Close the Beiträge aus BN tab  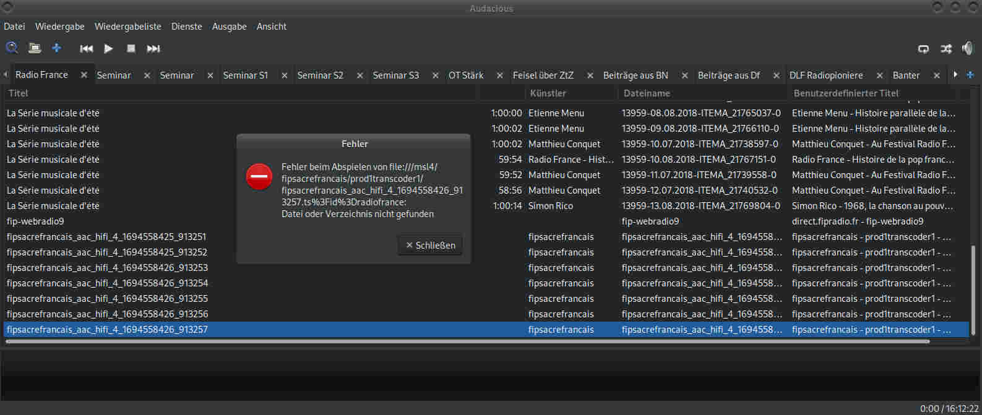684,75
